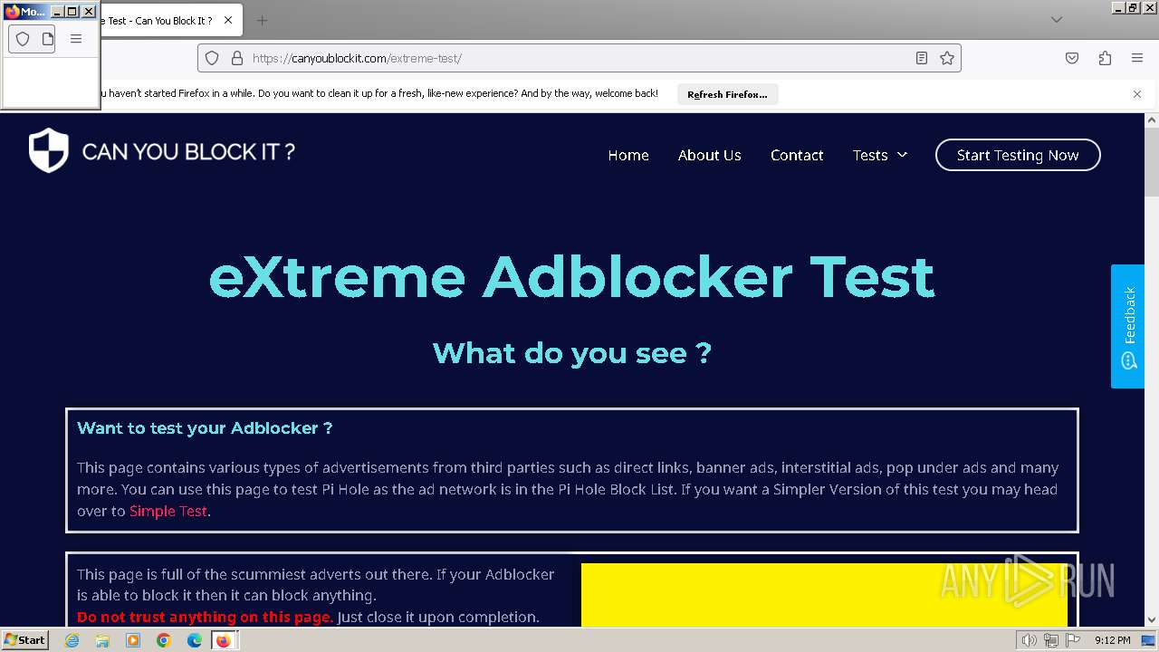
Task: Click the yellow advertisement banner
Action: pos(824,595)
